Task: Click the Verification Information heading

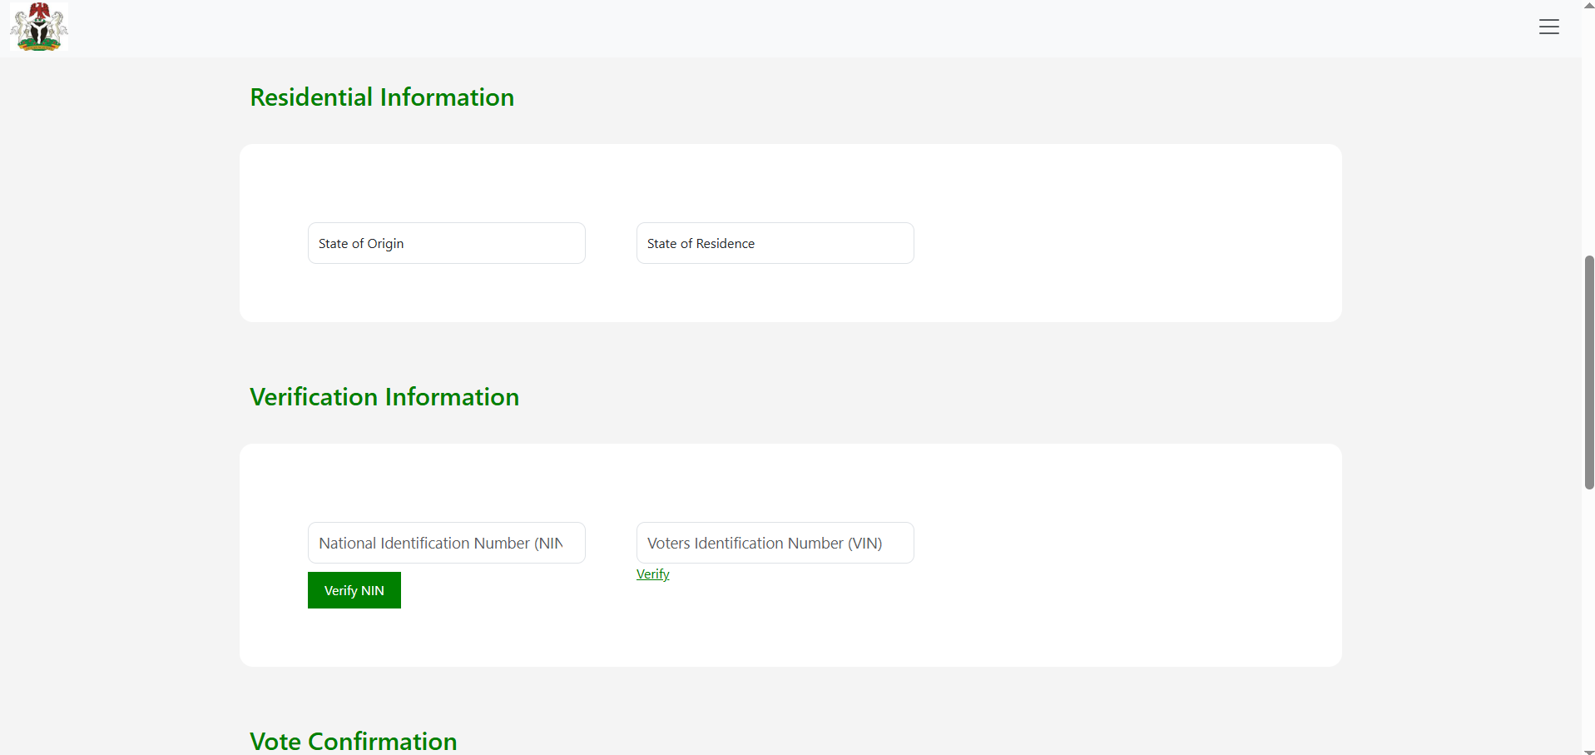Action: pyautogui.click(x=384, y=397)
